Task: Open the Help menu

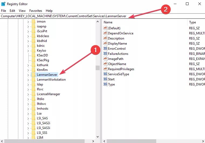Action: [49, 11]
